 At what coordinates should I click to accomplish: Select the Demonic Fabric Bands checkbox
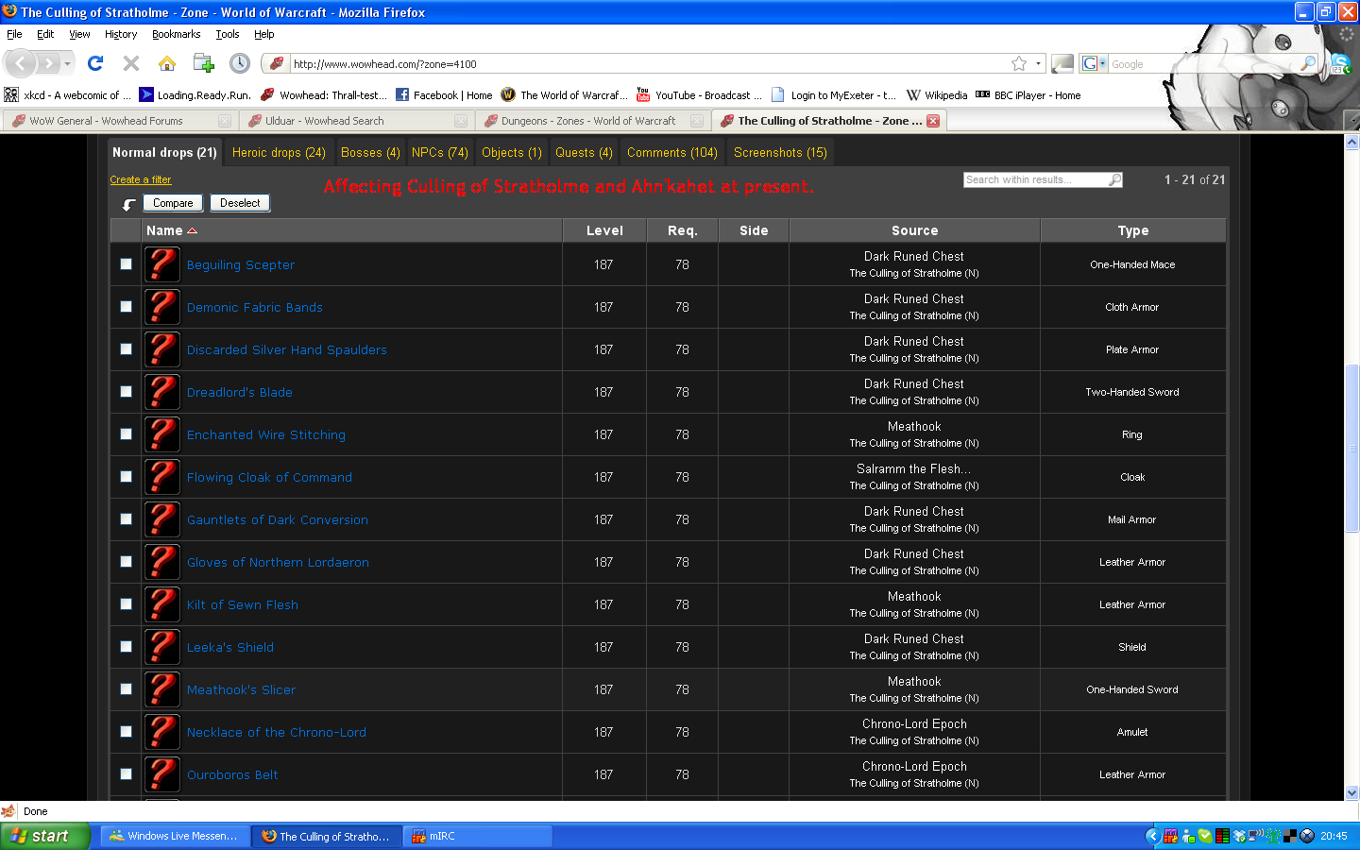tap(127, 307)
